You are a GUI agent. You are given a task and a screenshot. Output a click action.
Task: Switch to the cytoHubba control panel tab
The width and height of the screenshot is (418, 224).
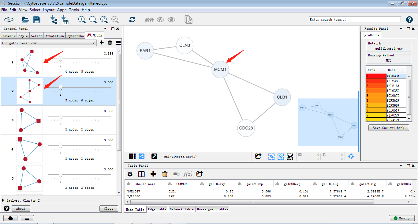pyautogui.click(x=76, y=36)
